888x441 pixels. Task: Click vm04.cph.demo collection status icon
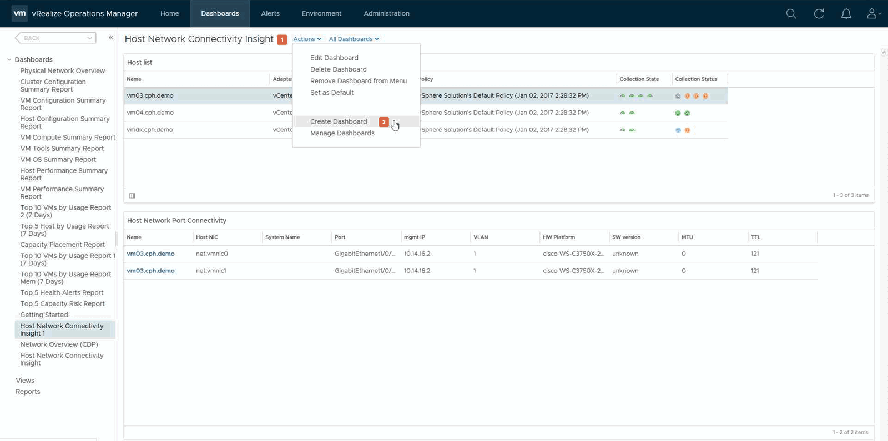pyautogui.click(x=678, y=113)
